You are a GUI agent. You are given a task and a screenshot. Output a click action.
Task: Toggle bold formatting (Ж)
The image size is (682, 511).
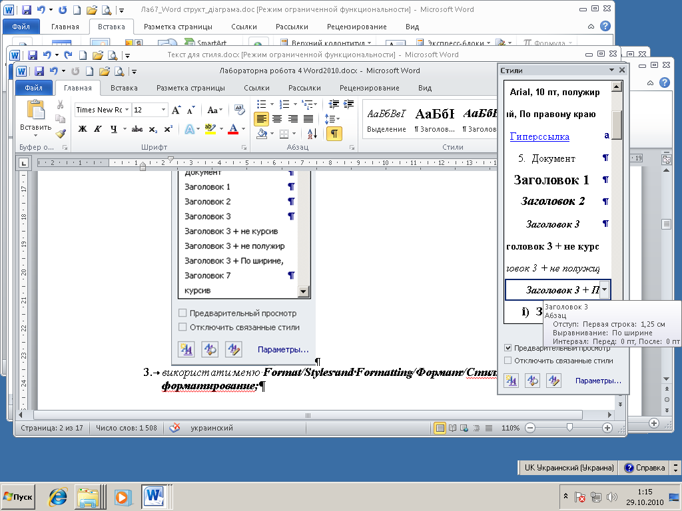(x=82, y=129)
